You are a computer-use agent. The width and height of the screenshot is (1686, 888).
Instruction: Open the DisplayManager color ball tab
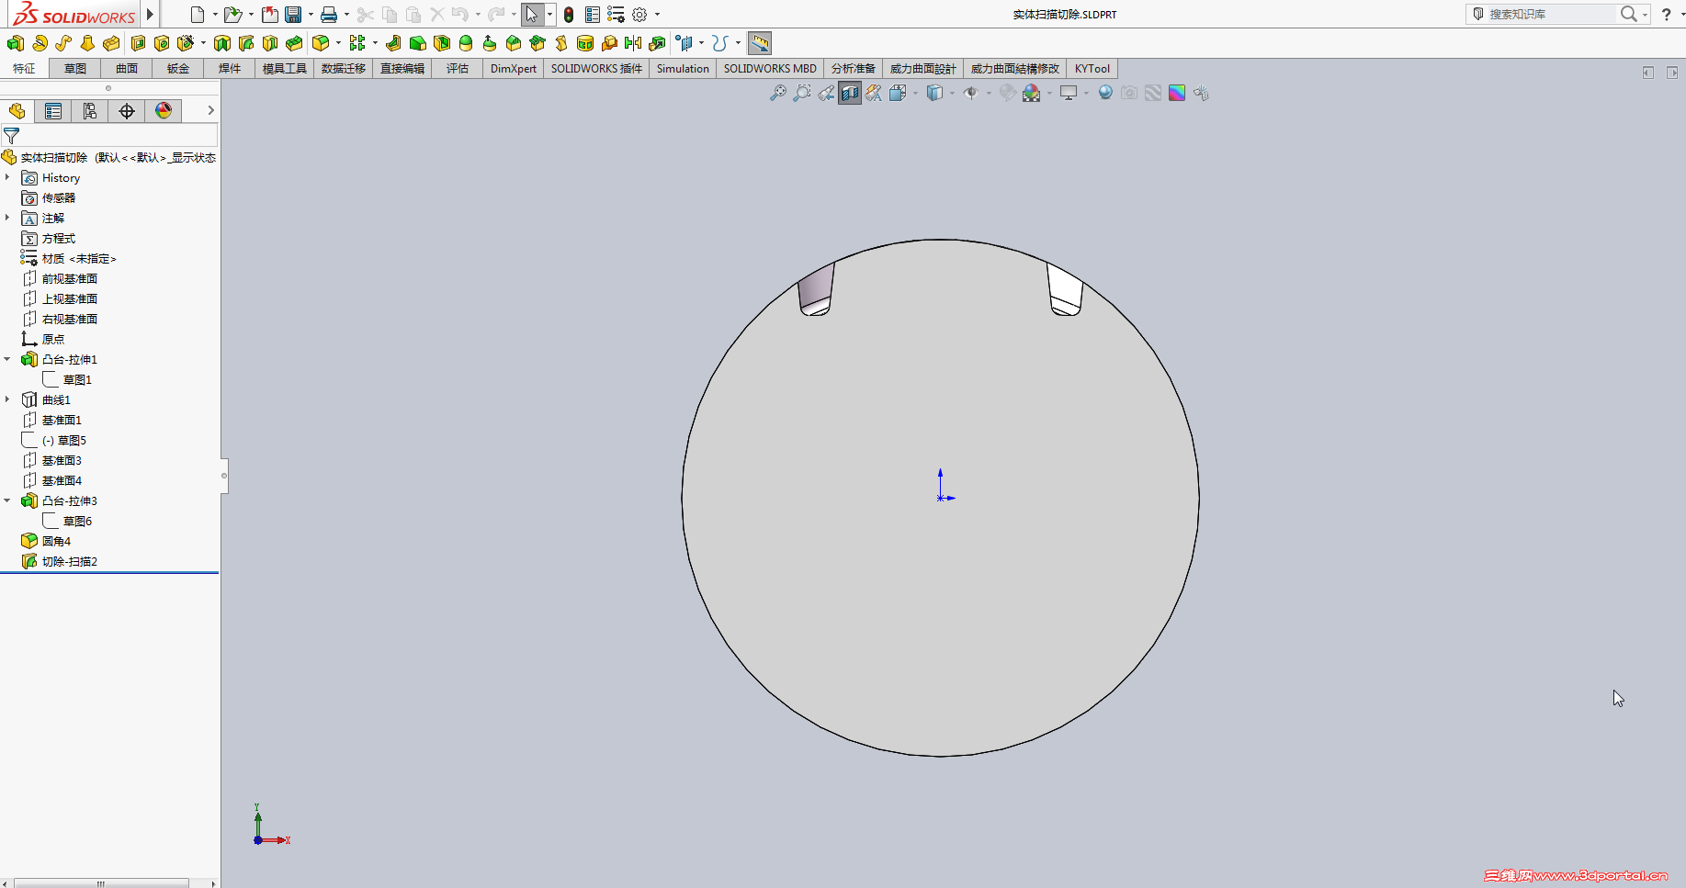click(164, 111)
